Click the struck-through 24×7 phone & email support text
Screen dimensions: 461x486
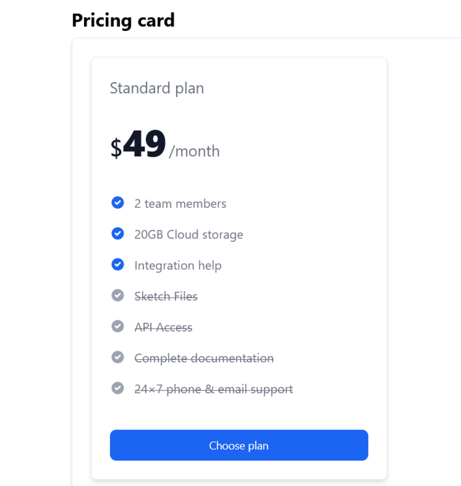(x=214, y=389)
